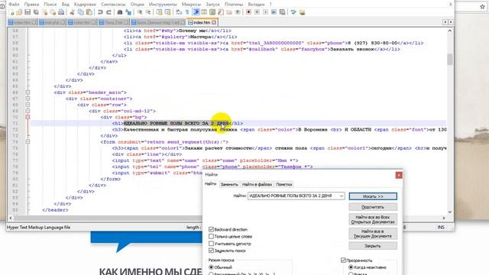Click the Save recorded macro toolbar icon
This screenshot has width=489, height=275.
282,12
